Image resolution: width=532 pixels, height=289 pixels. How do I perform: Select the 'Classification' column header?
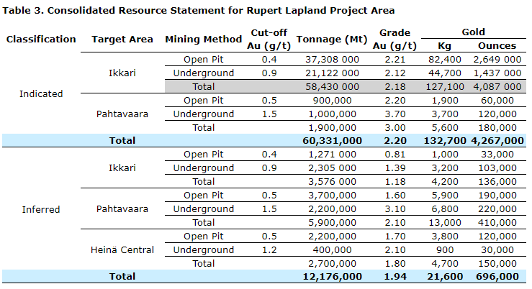pyautogui.click(x=41, y=40)
